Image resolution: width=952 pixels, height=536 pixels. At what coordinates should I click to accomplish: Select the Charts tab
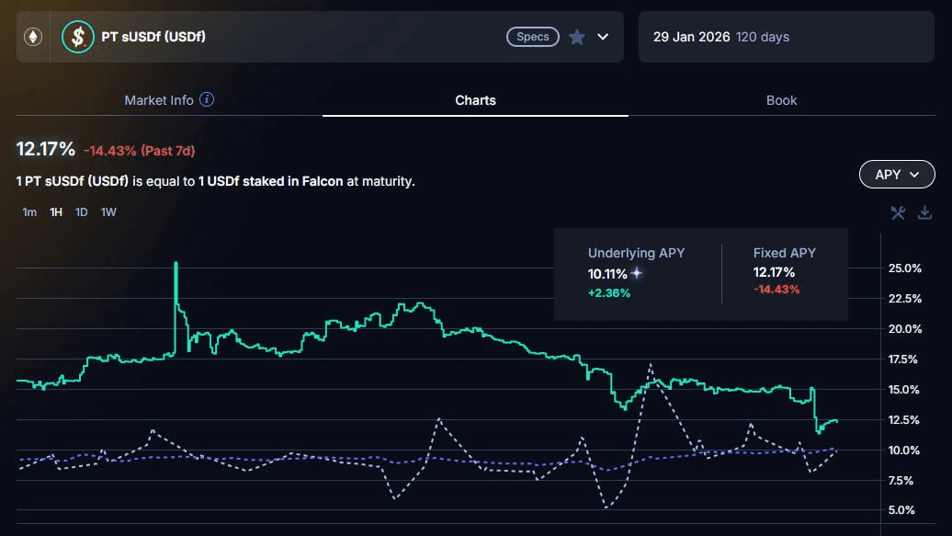tap(475, 100)
